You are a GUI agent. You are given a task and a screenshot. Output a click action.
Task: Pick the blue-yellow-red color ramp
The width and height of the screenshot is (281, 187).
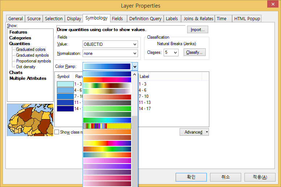coord(107,155)
